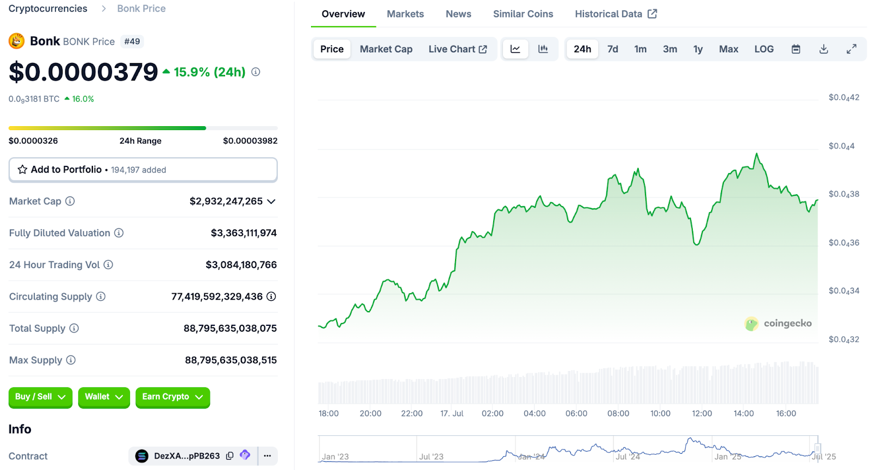The height and width of the screenshot is (470, 870).
Task: Open the Earn Crypto dropdown
Action: 173,397
